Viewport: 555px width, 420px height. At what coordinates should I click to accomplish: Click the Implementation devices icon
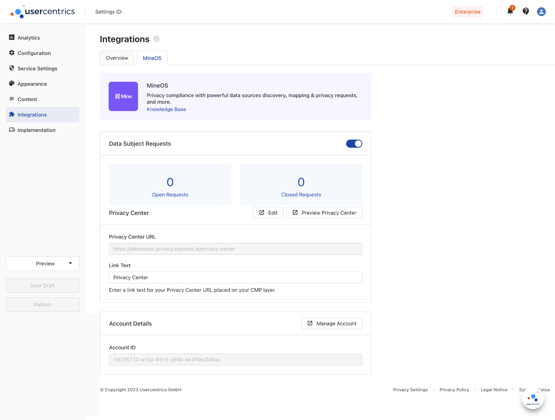[12, 130]
